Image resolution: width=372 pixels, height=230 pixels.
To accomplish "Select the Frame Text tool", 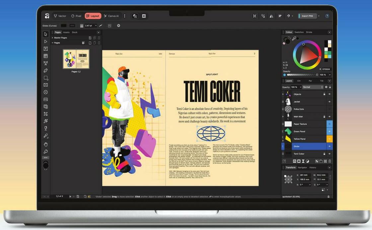I will 45,49.
